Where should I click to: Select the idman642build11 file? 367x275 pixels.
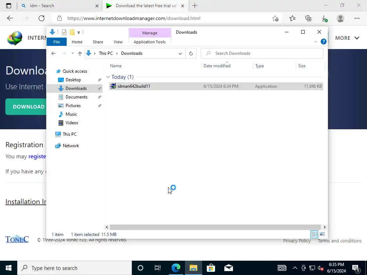click(x=216, y=86)
